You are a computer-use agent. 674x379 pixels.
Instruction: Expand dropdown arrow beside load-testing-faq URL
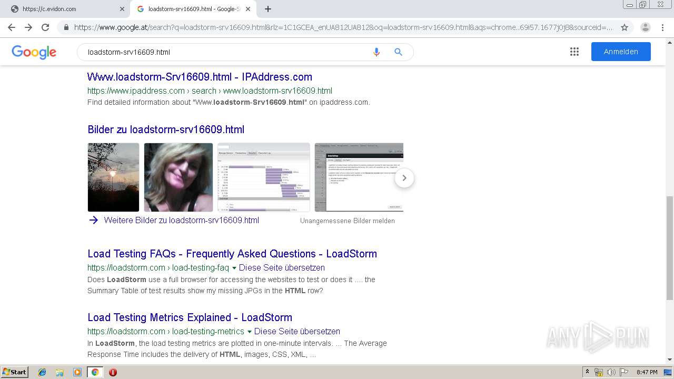[234, 268]
